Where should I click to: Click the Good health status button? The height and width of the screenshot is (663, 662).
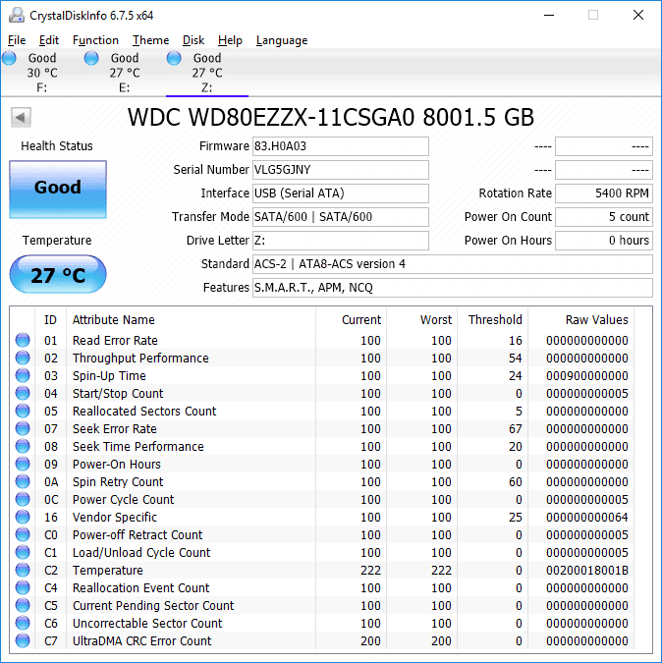tap(58, 189)
